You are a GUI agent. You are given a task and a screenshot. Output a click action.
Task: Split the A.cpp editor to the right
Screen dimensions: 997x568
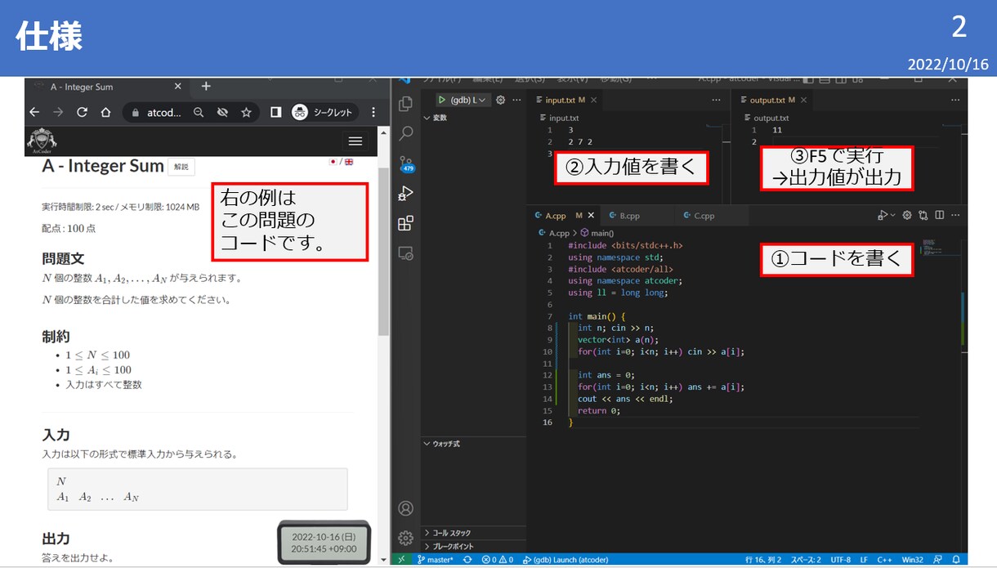tap(939, 215)
